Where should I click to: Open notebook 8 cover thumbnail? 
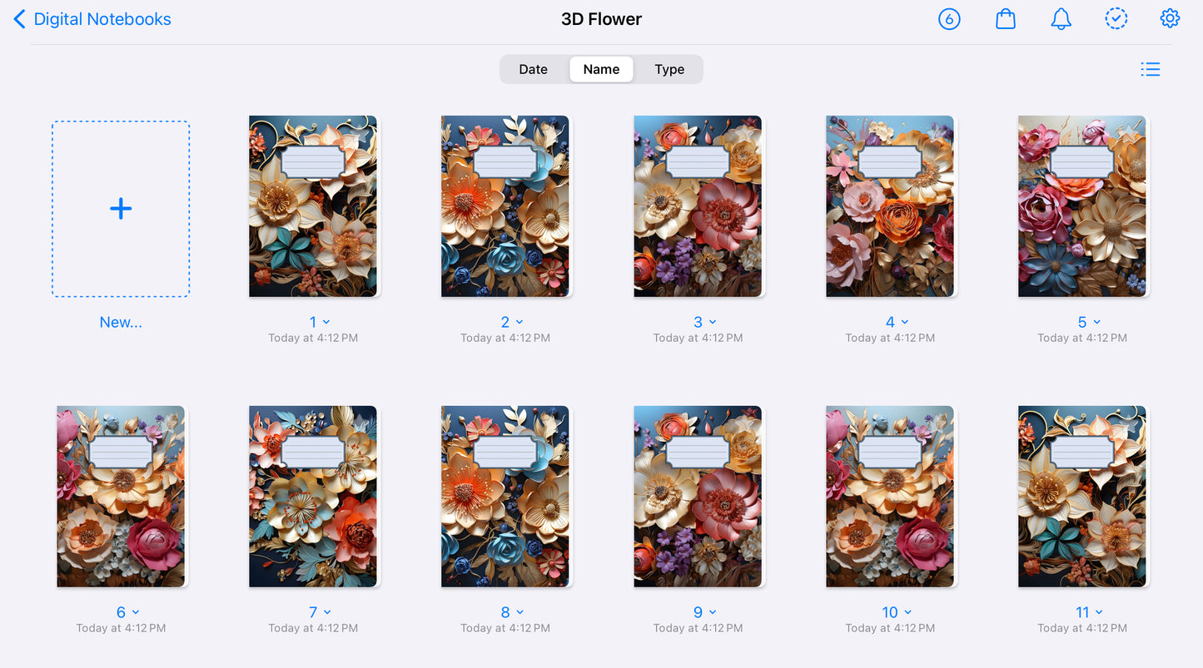tap(505, 497)
